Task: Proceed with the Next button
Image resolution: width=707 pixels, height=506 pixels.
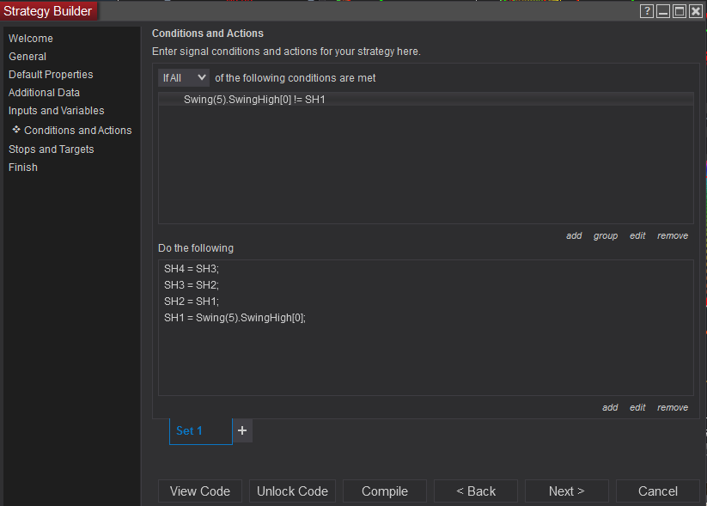Action: coord(566,491)
